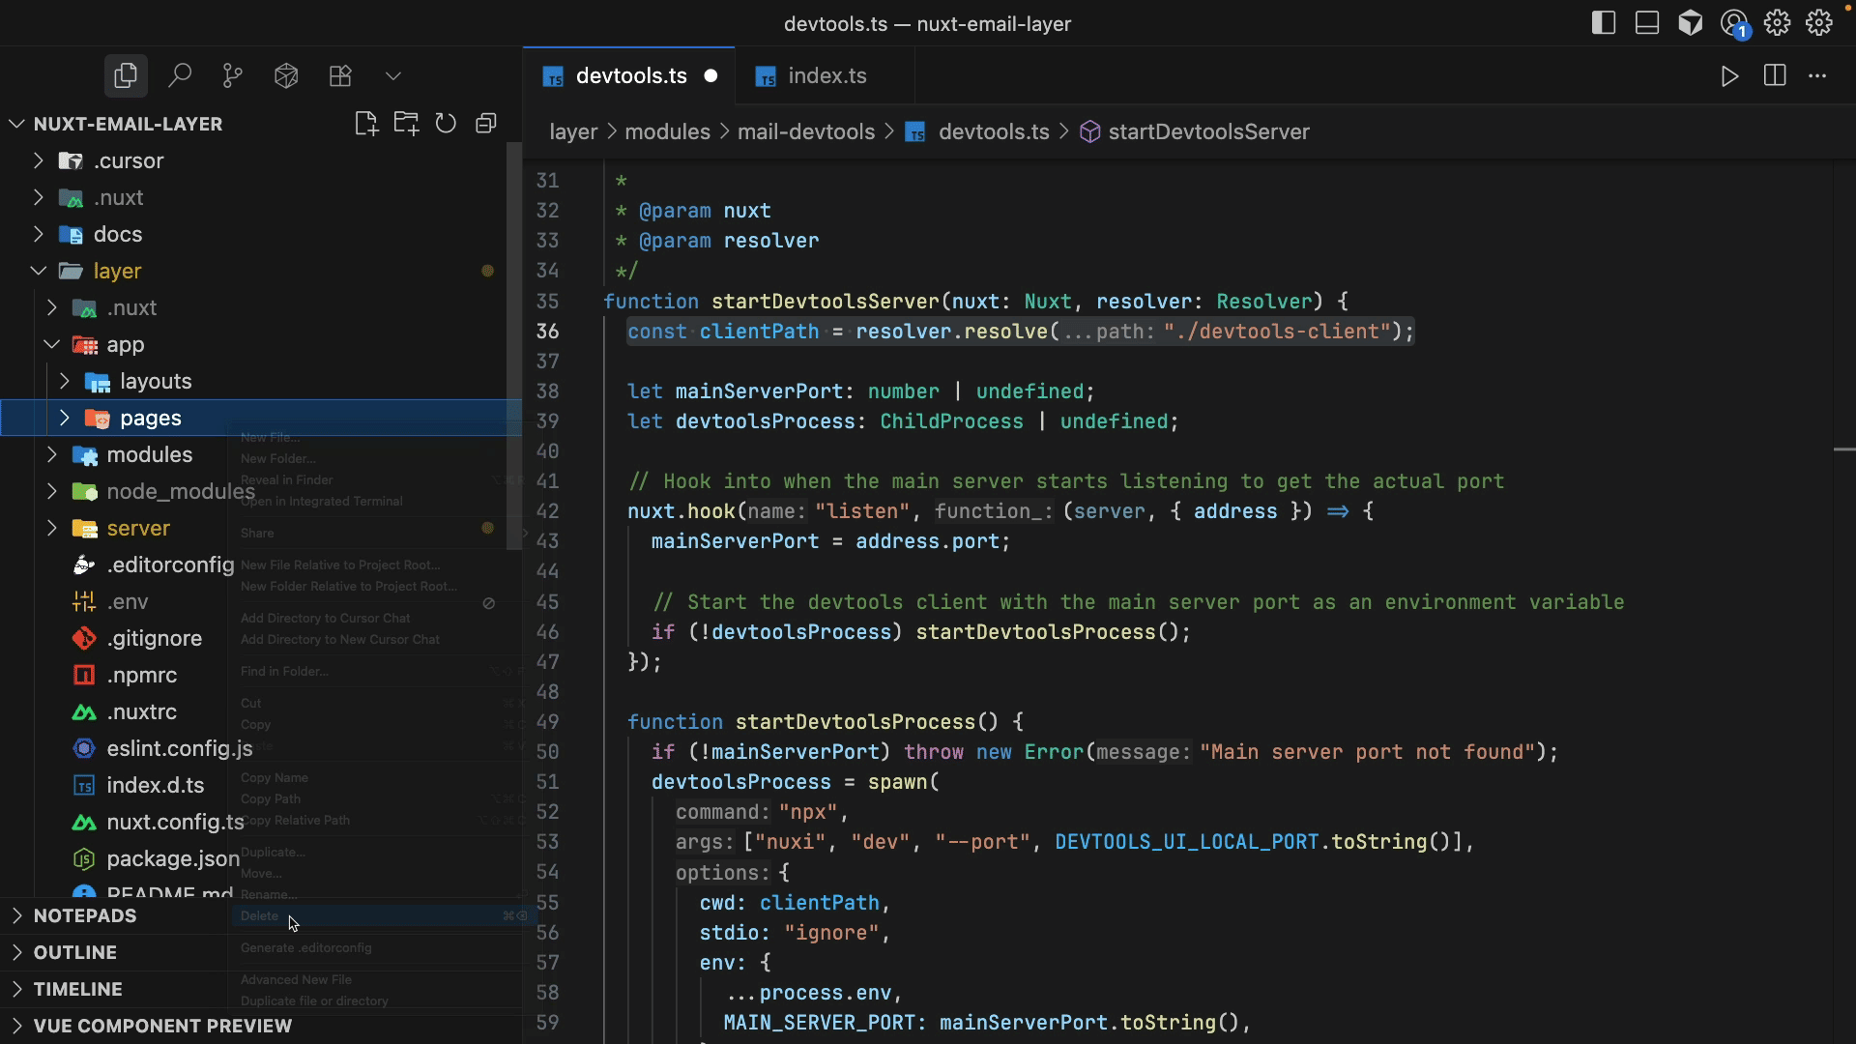
Task: Open the Search view icon
Action: click(180, 75)
